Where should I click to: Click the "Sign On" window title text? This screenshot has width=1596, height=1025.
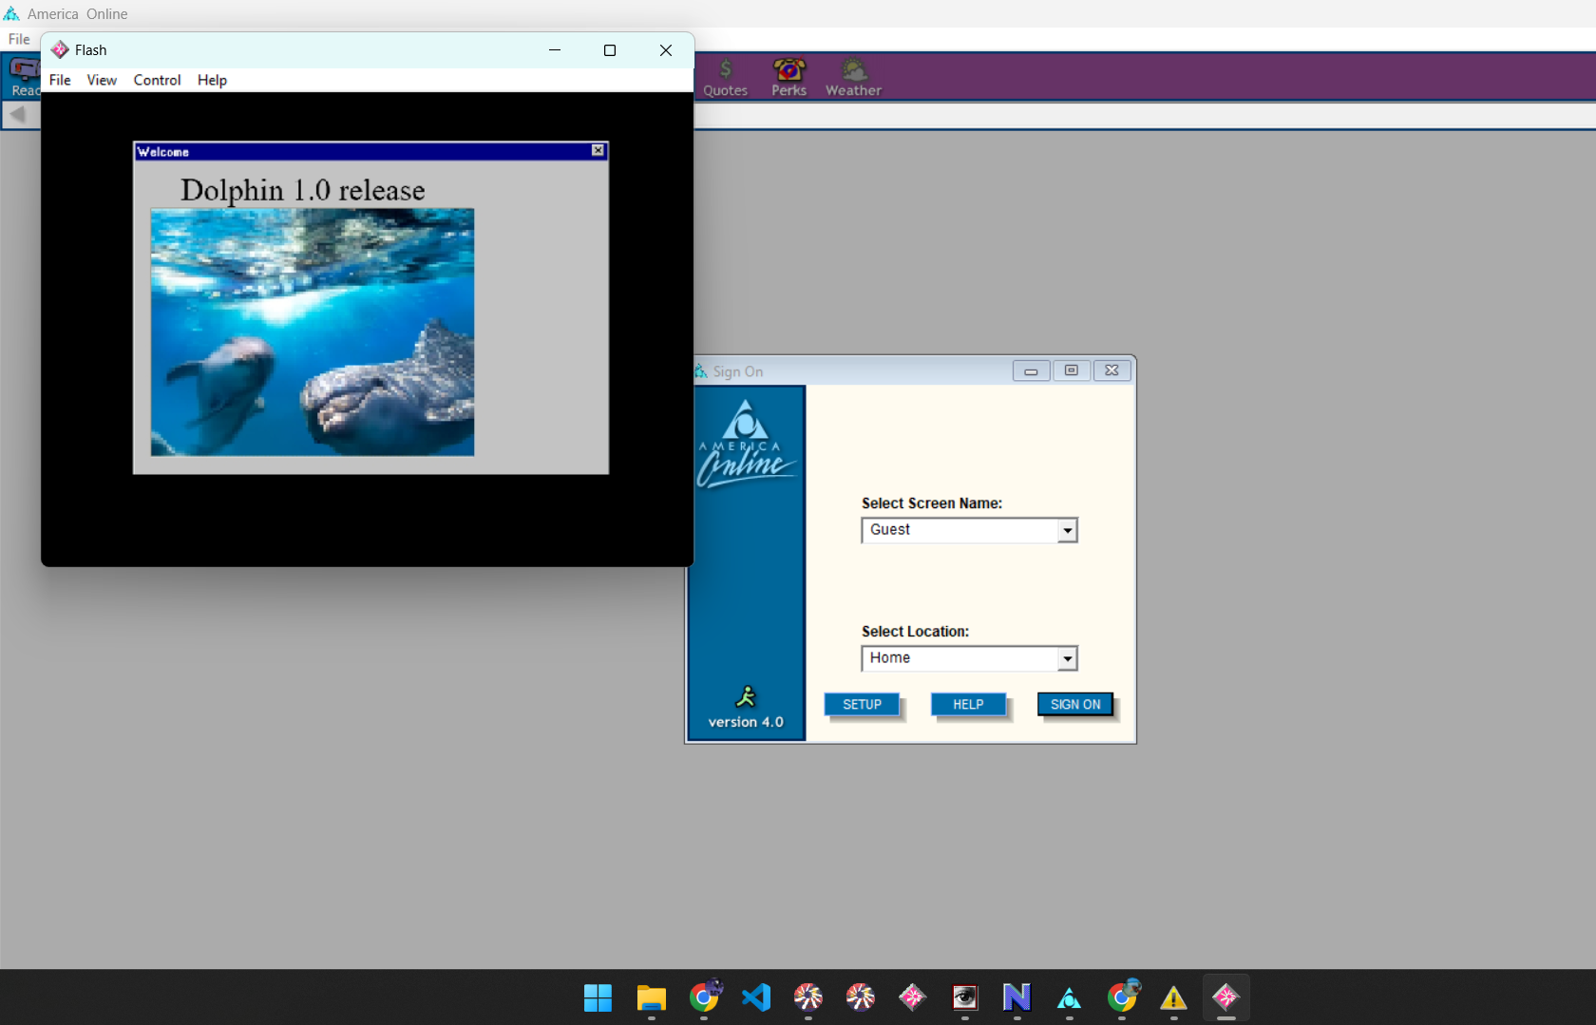click(x=738, y=371)
